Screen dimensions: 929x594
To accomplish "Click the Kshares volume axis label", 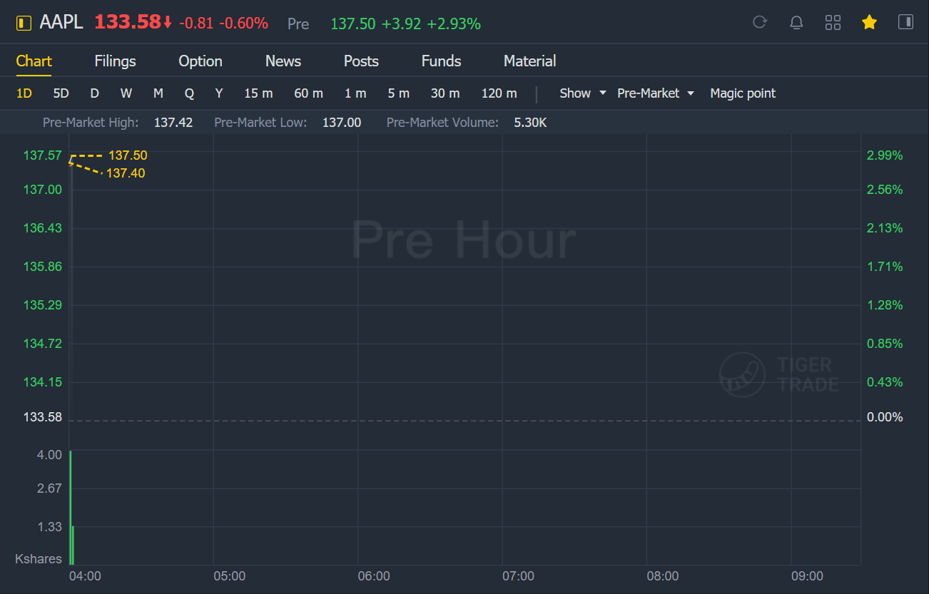I will (x=39, y=559).
